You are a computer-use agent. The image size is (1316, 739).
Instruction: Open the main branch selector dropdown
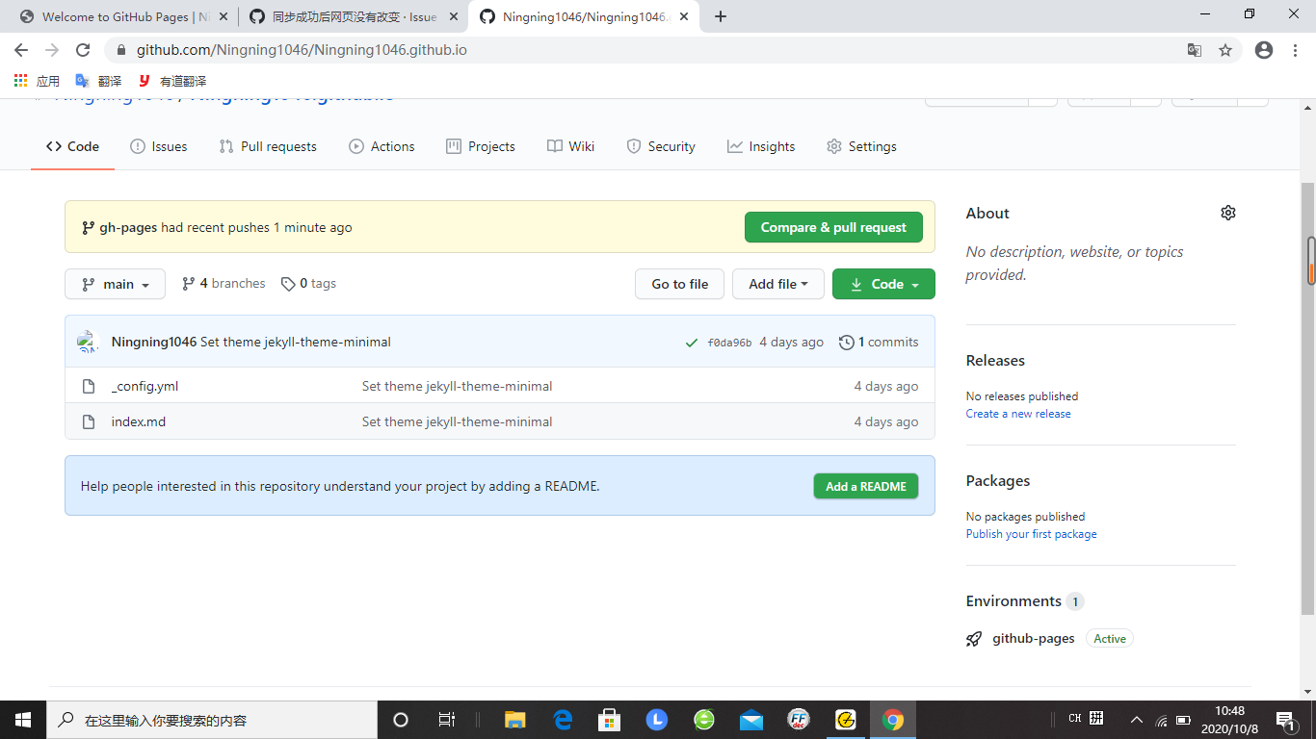click(115, 284)
